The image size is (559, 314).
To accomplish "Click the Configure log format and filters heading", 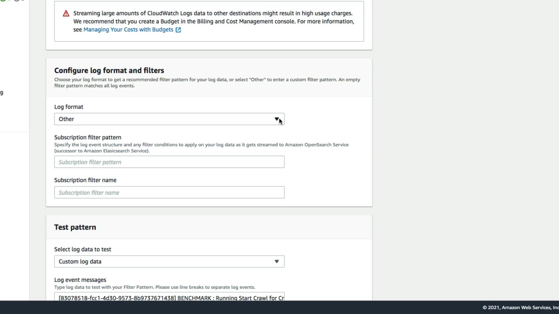I will (x=109, y=70).
